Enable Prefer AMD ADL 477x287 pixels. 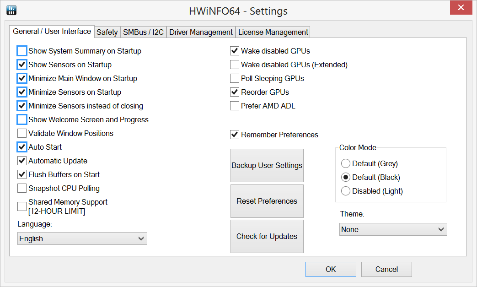[x=235, y=106]
